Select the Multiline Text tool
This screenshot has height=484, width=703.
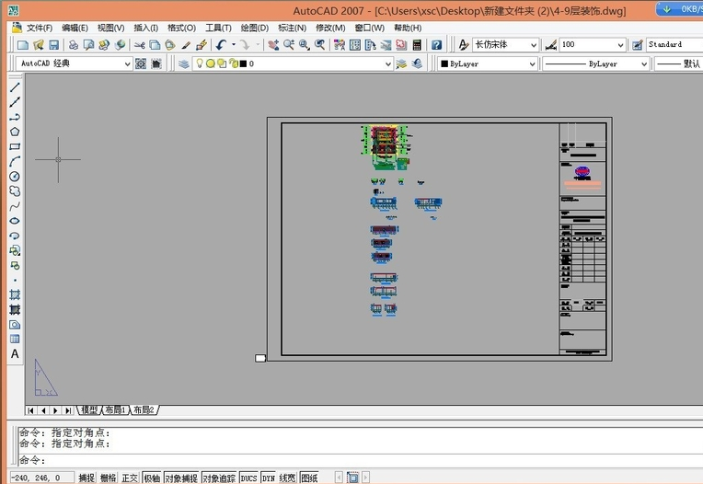point(15,354)
